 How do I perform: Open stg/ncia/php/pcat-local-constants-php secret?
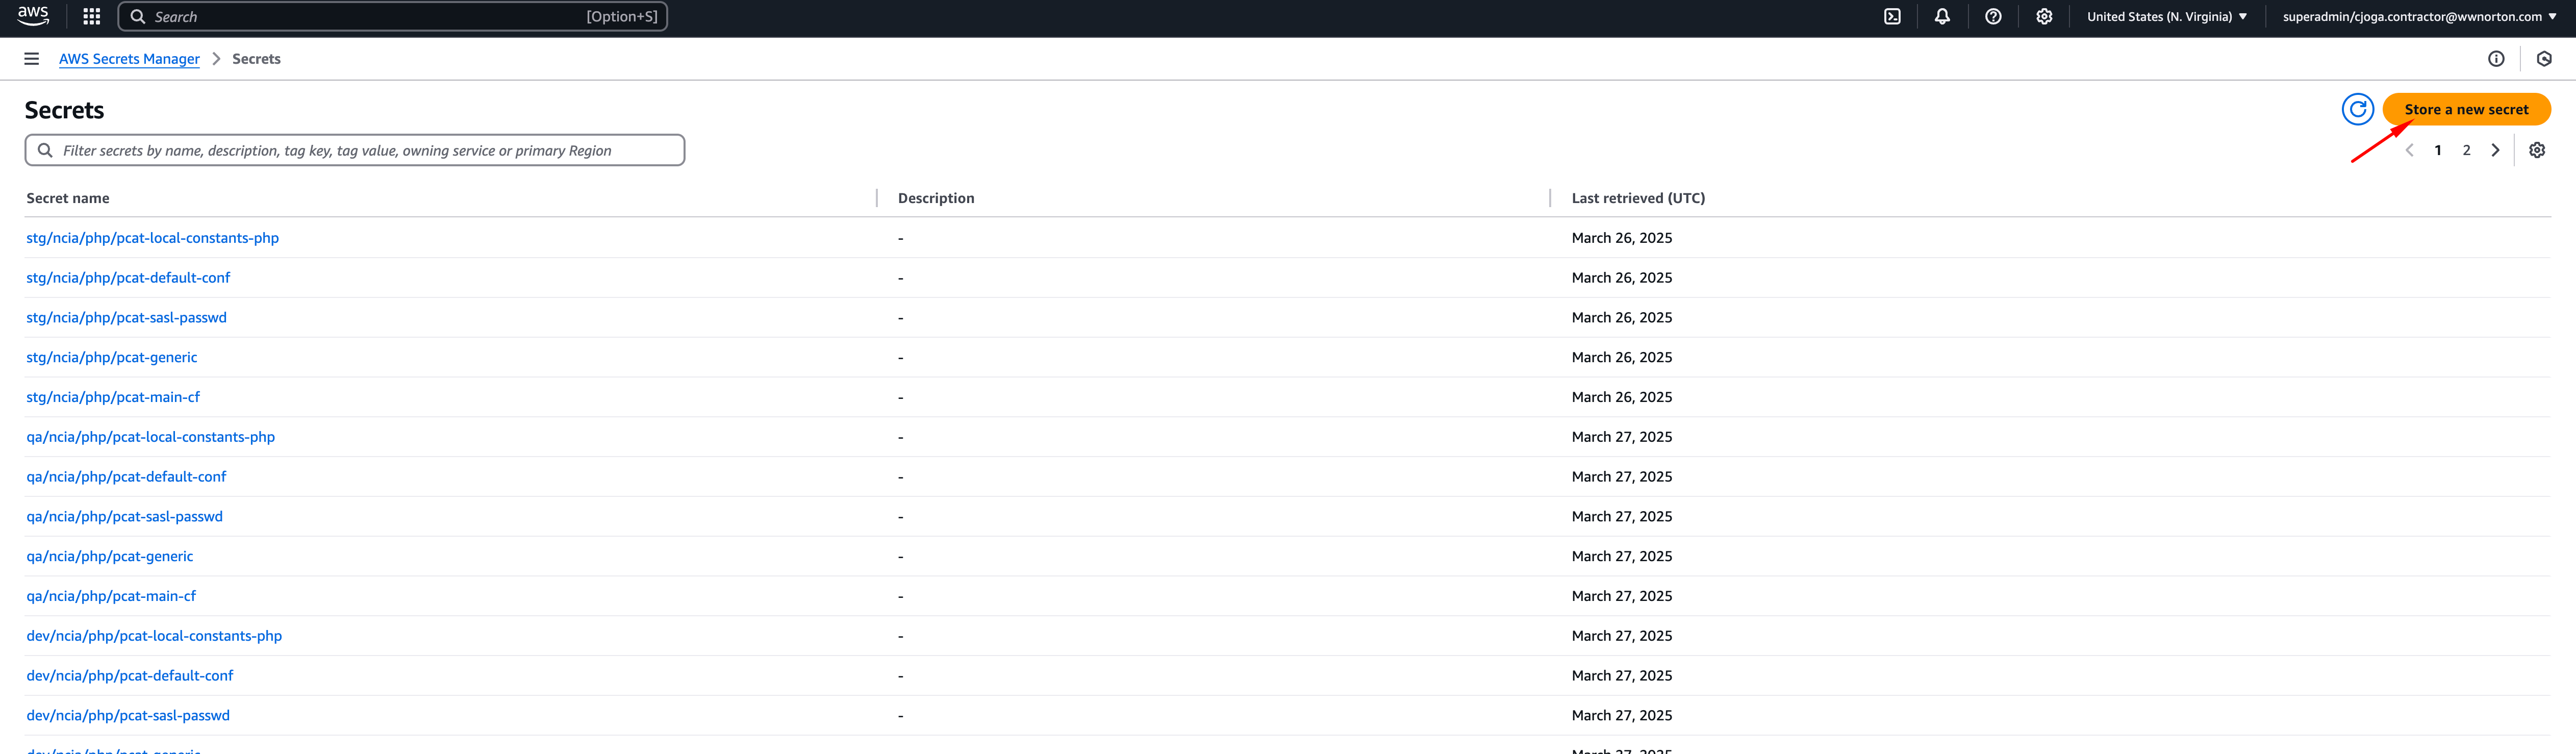[x=152, y=238]
